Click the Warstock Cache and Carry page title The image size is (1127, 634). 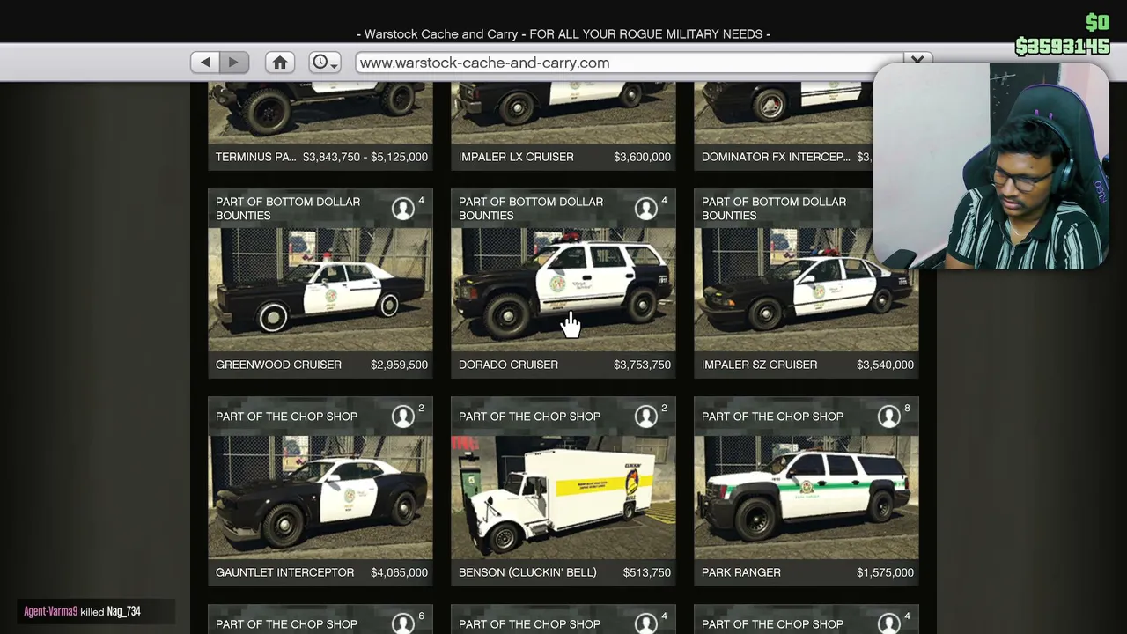coord(563,34)
